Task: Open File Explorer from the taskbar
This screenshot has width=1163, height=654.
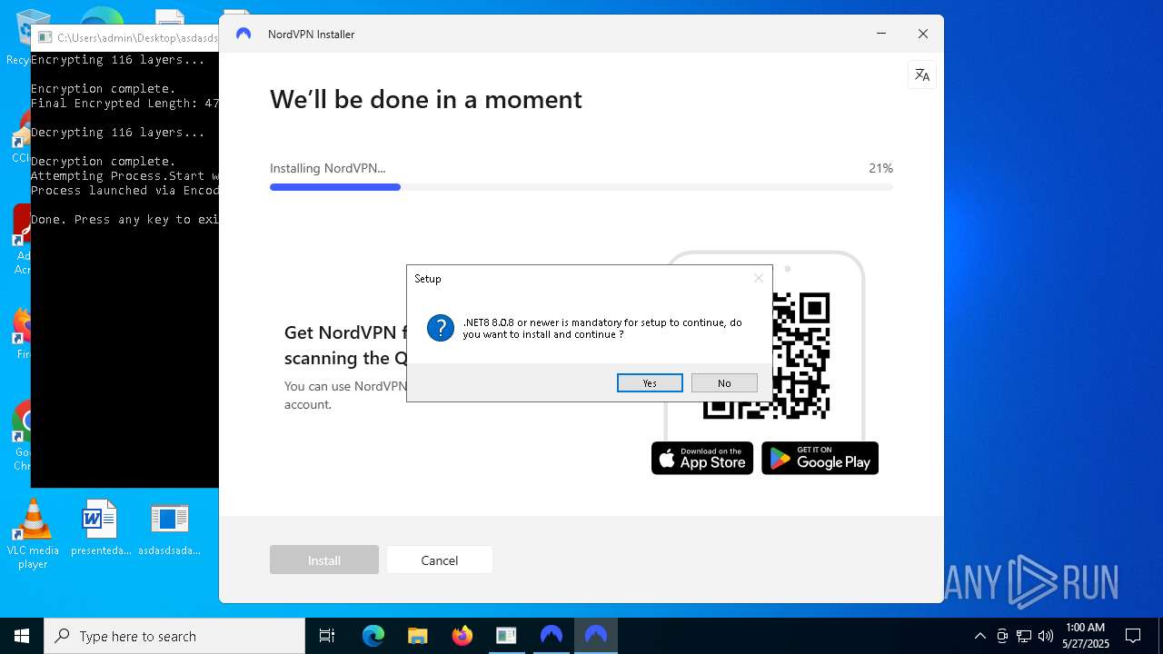Action: click(x=418, y=636)
